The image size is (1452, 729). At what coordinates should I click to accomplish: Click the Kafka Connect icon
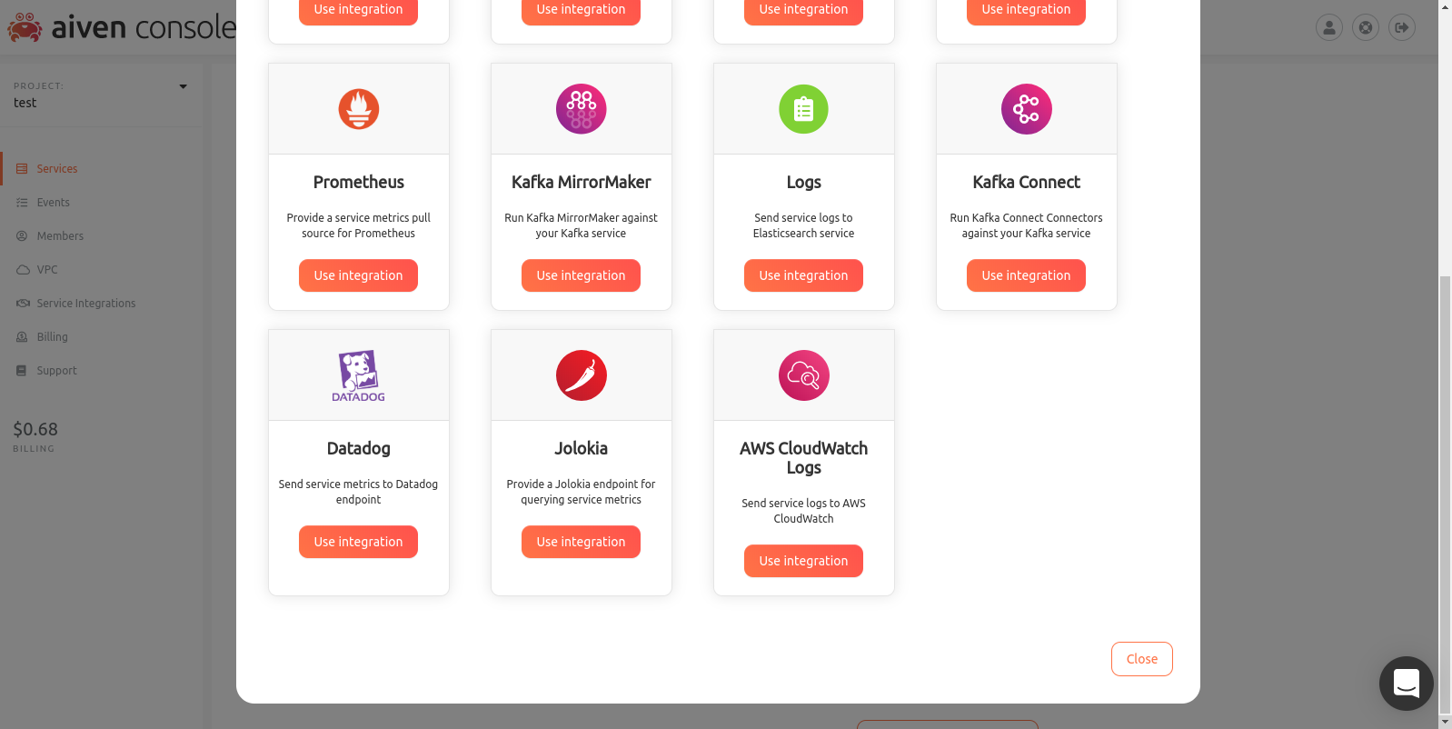click(1026, 109)
